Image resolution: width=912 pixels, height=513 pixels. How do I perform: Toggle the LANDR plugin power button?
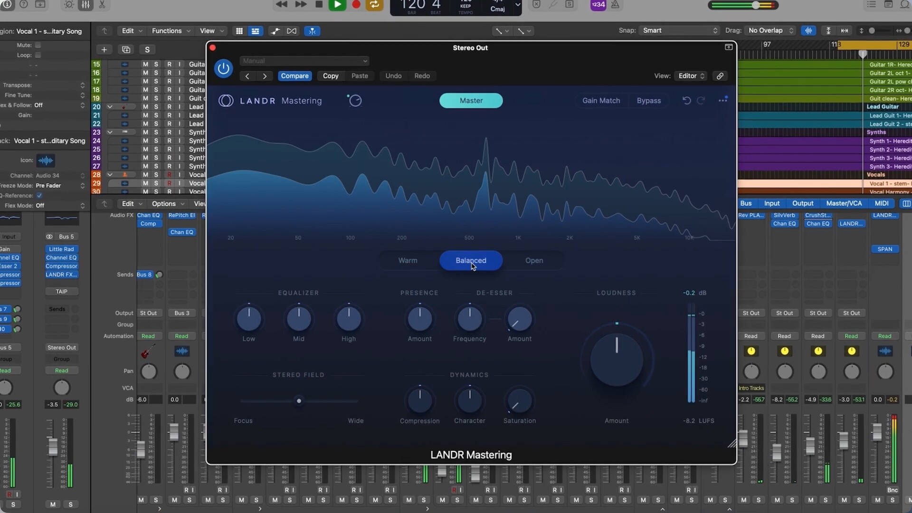coord(223,68)
